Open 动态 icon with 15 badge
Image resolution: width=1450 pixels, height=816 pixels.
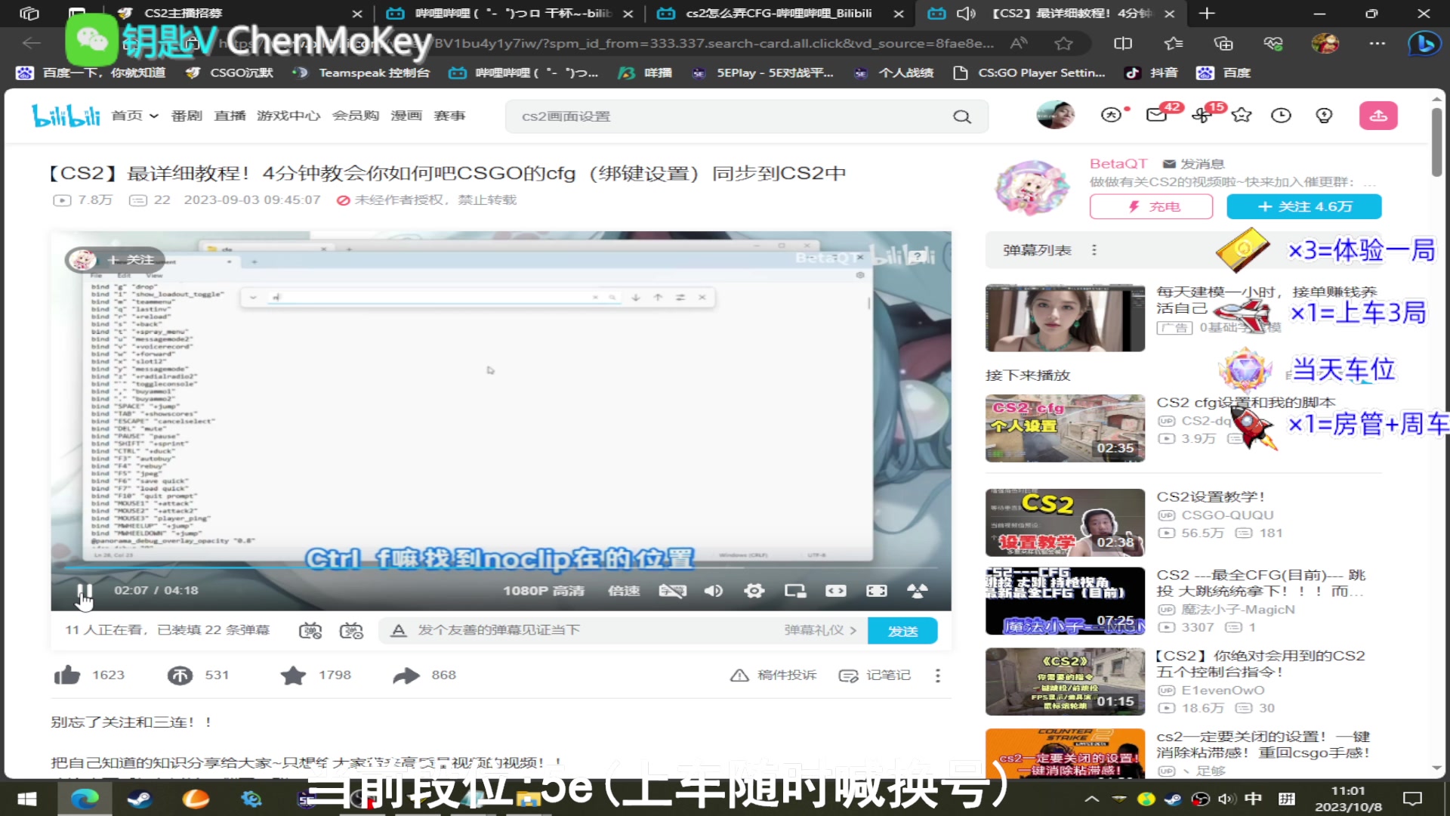coord(1202,115)
